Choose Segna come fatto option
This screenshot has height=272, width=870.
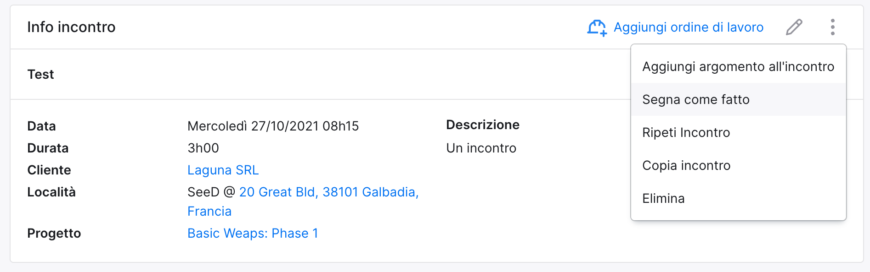(x=739, y=99)
